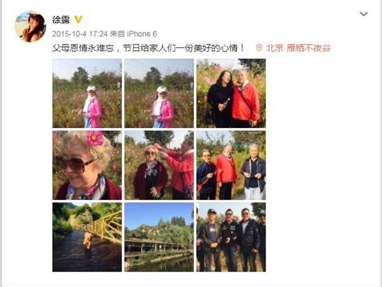
Task: Open group photo of men in black jackets
Action: pos(231,237)
